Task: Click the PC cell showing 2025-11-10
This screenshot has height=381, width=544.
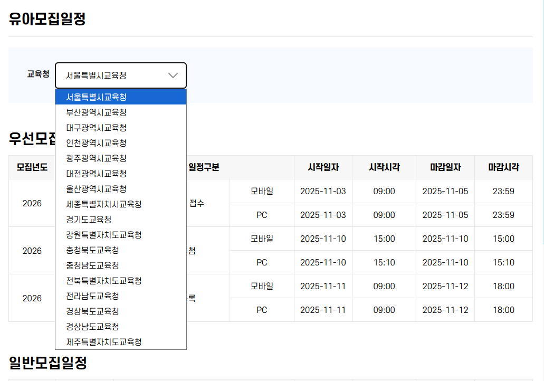Action: click(262, 262)
